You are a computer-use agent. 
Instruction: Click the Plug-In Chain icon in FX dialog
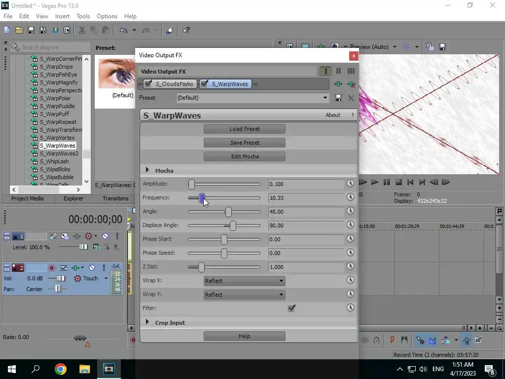[338, 84]
